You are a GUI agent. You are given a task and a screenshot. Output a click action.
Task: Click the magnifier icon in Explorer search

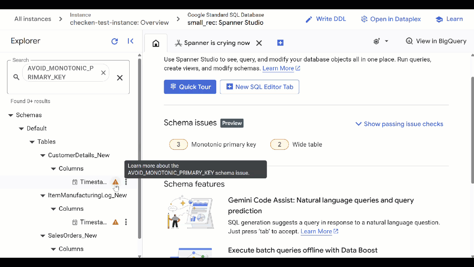pyautogui.click(x=16, y=77)
